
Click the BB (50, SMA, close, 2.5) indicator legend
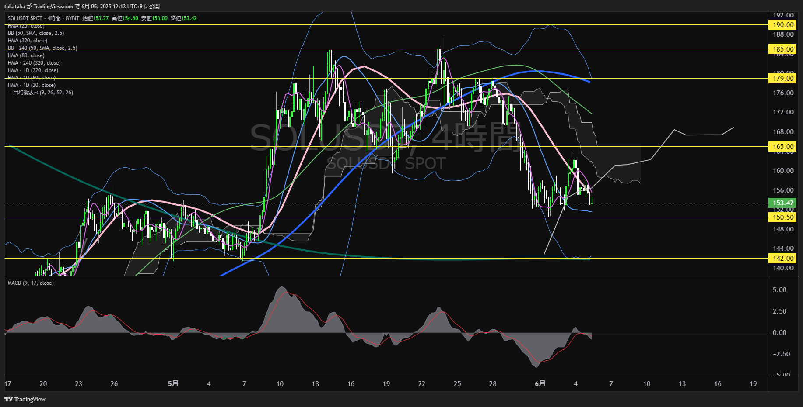[36, 33]
